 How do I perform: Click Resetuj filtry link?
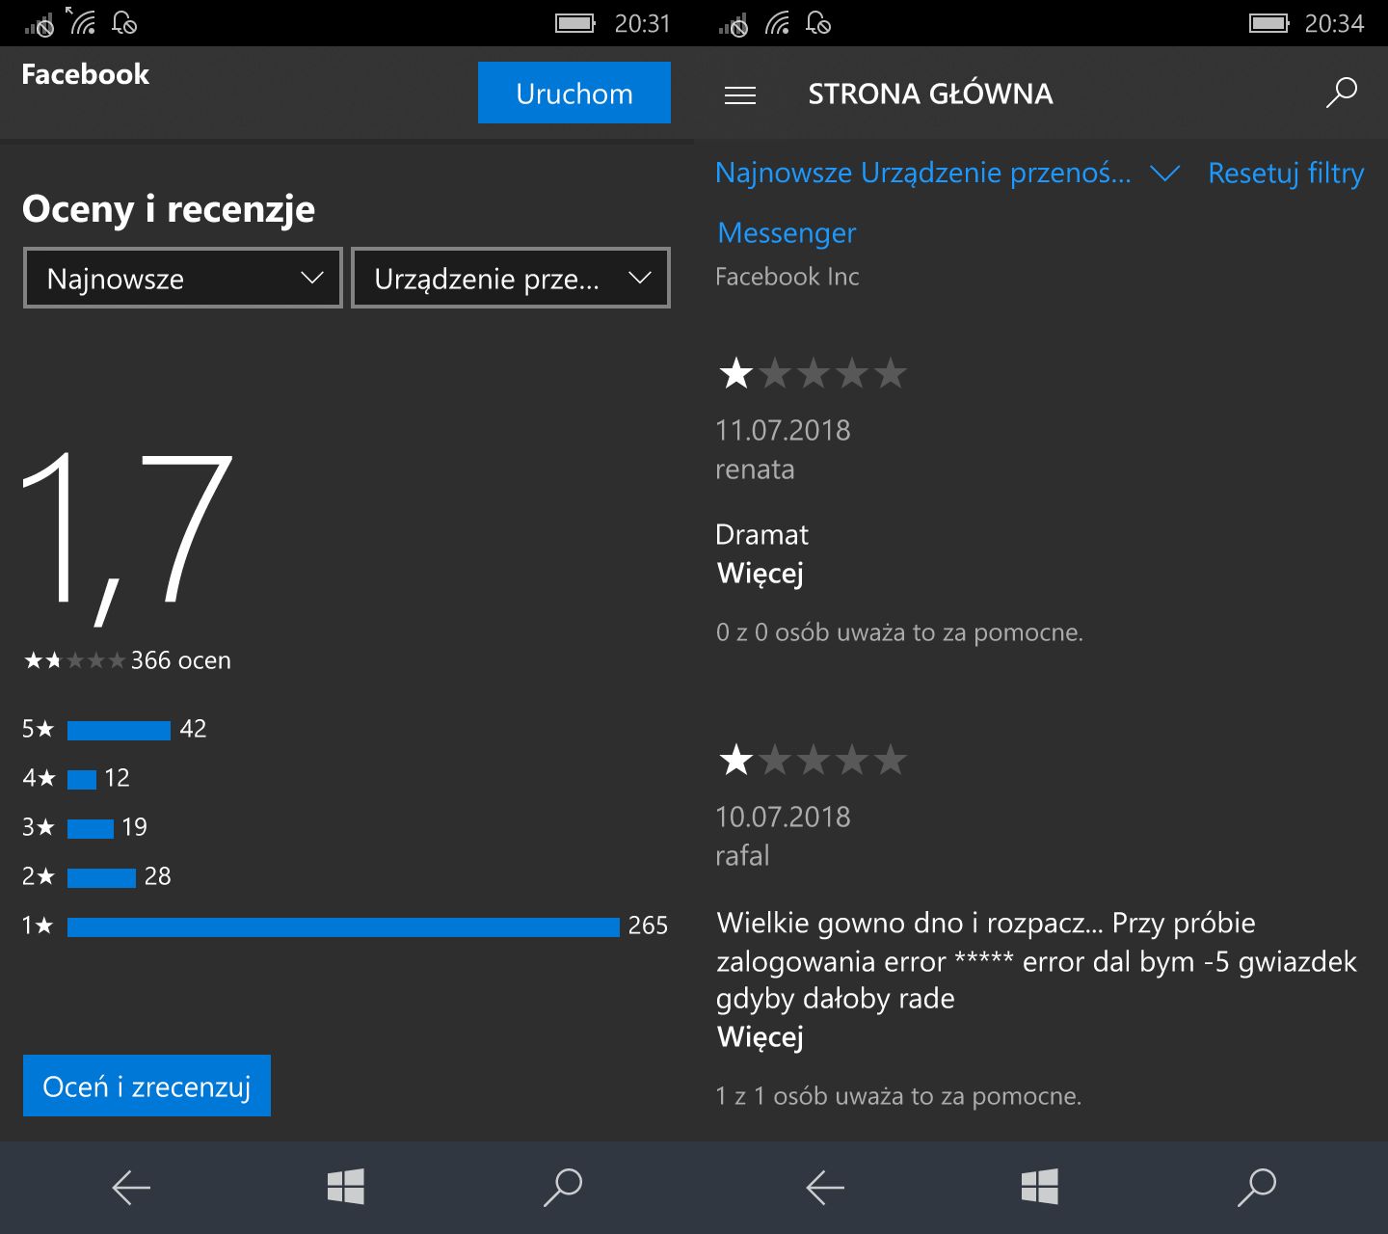pyautogui.click(x=1286, y=174)
